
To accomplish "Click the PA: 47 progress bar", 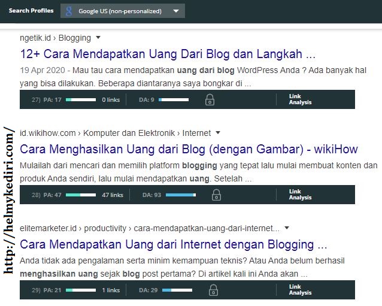I will (81, 195).
